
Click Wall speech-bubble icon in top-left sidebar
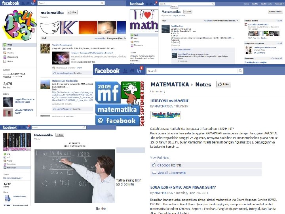pyautogui.click(x=5, y=44)
